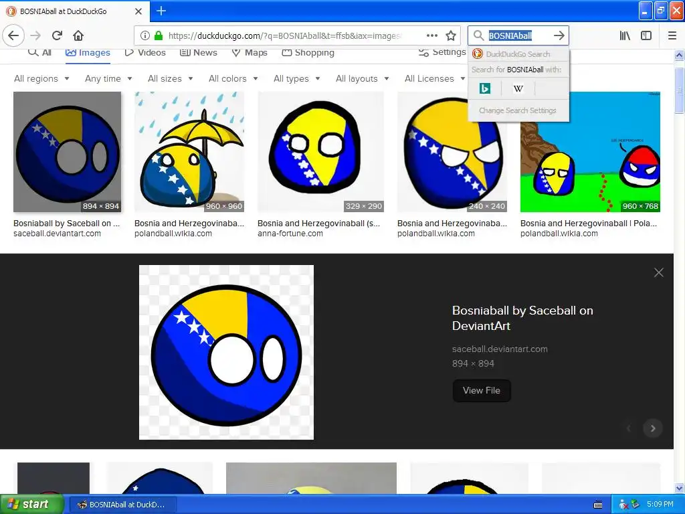Open page actions three-dot menu

[x=431, y=35]
